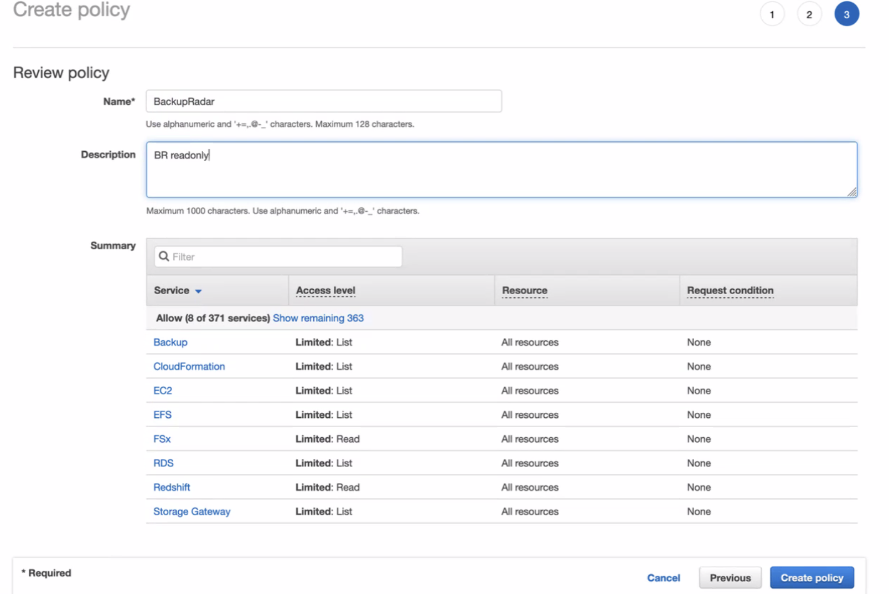The height and width of the screenshot is (594, 889).
Task: Select 'All resources' in CloudFormation row
Action: tap(530, 366)
